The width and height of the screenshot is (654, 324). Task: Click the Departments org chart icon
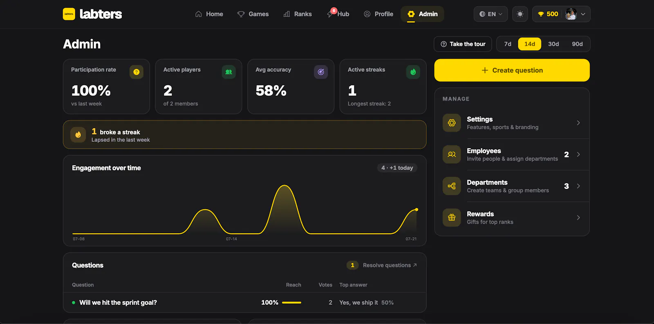[452, 186]
